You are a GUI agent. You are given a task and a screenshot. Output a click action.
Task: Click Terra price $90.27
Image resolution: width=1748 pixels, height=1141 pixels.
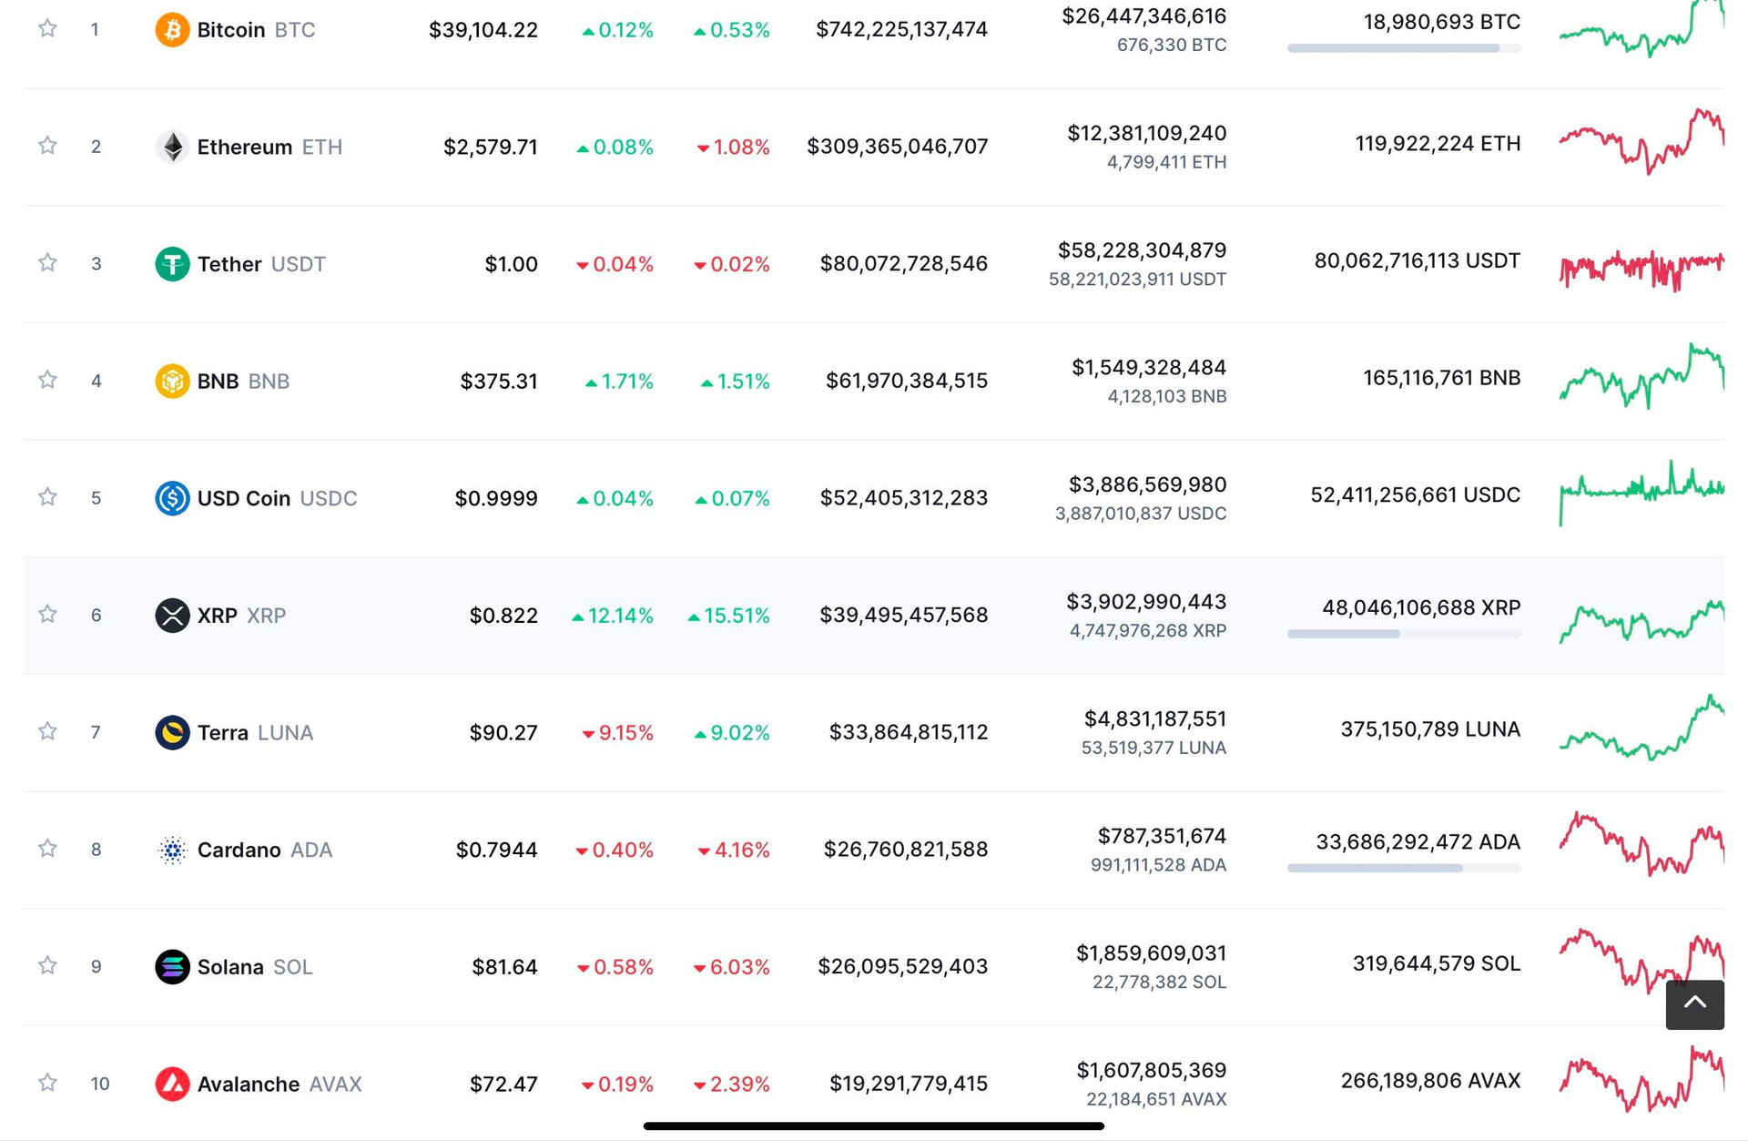[503, 732]
